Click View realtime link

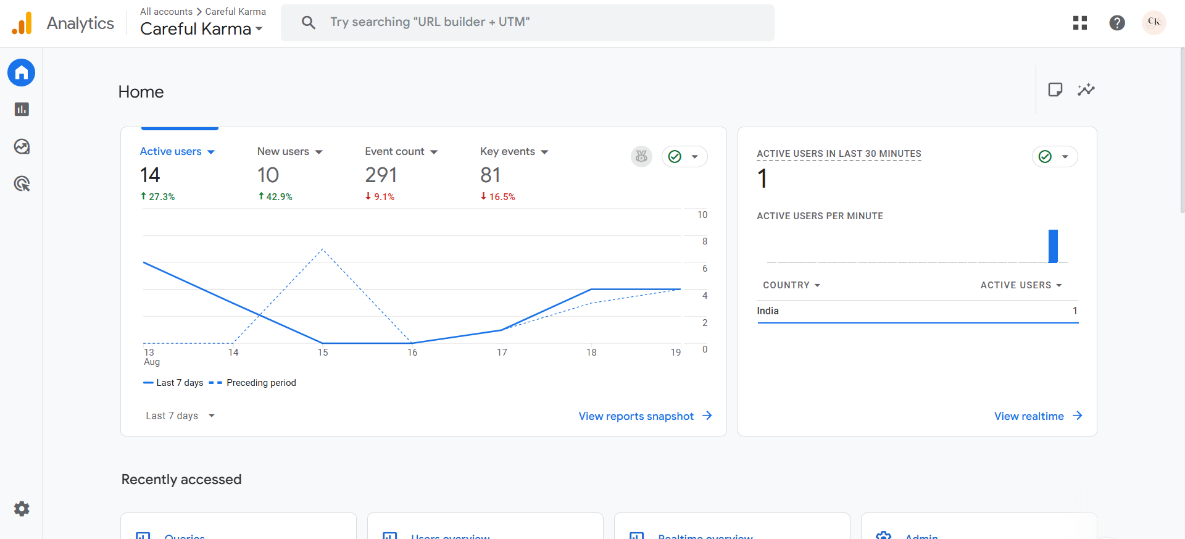[x=1037, y=416]
